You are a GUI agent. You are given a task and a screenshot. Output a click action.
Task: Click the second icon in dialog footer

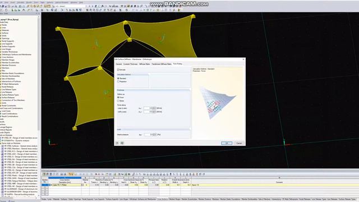coord(122,143)
